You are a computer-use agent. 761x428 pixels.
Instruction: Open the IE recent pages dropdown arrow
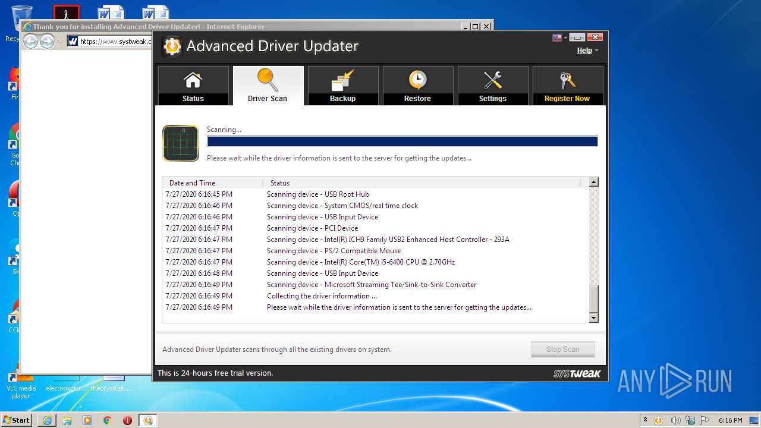tap(60, 42)
